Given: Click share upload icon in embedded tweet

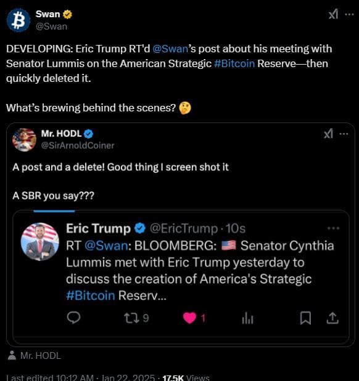Looking at the screenshot, I should coord(332,318).
